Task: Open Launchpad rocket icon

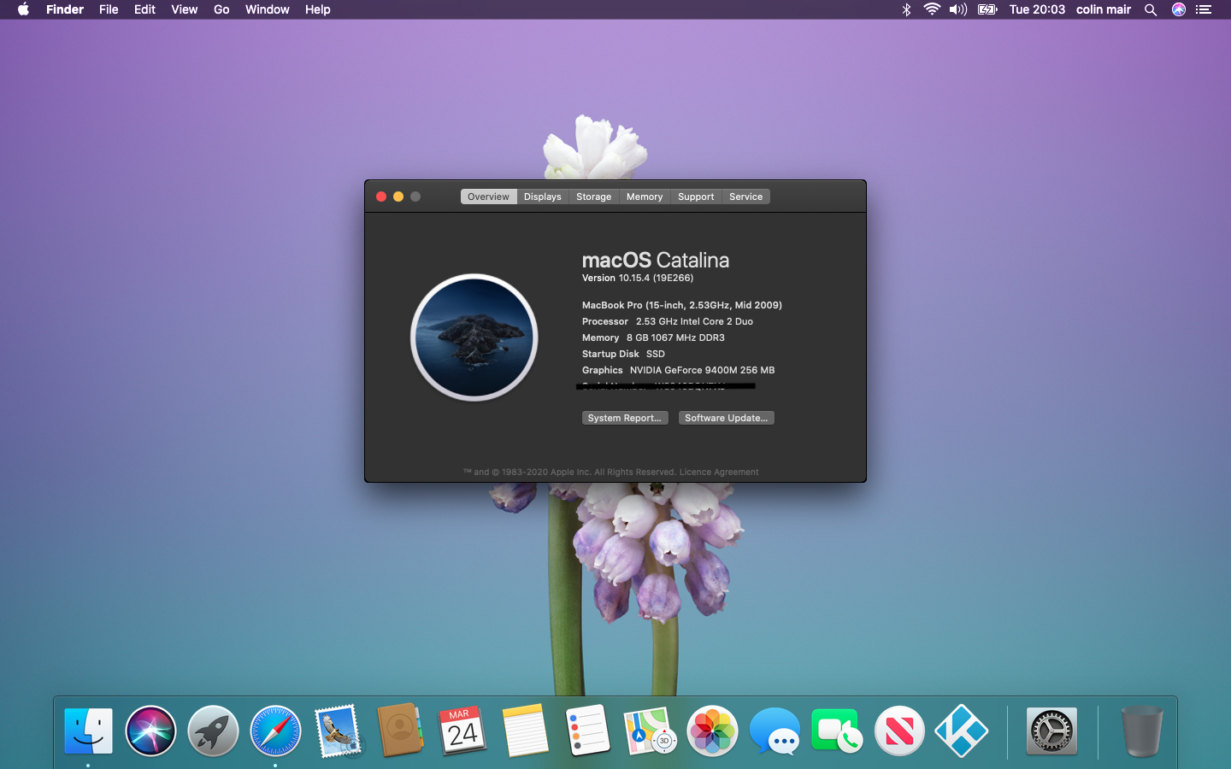Action: tap(213, 731)
